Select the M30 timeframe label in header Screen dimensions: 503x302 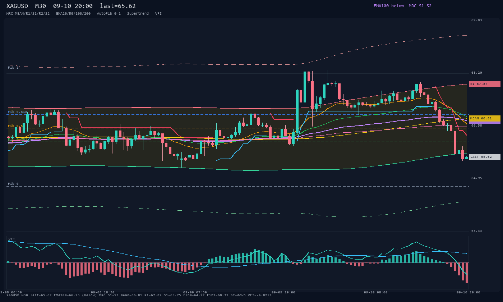pos(41,6)
